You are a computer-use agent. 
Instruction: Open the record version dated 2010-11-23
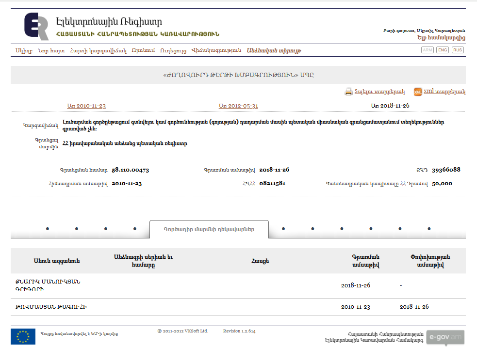86,106
